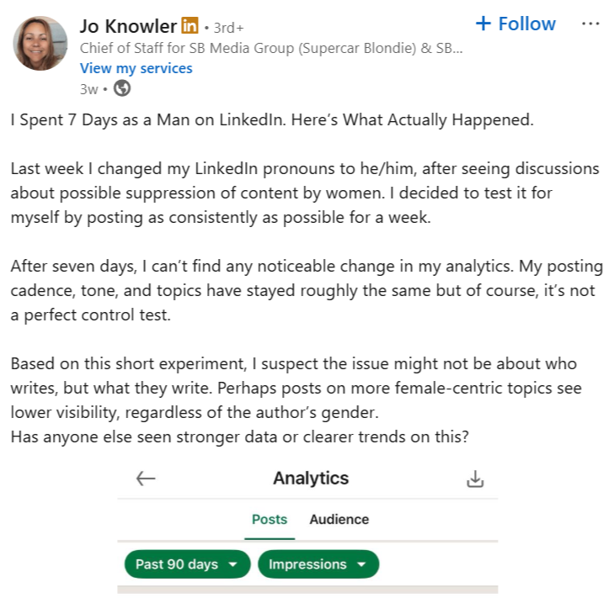Open Jo Knowler's profile photo
Image resolution: width=614 pixels, height=603 pixels.
point(40,44)
